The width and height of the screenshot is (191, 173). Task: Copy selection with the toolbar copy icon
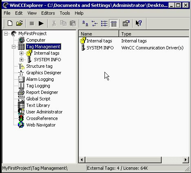[63, 23]
